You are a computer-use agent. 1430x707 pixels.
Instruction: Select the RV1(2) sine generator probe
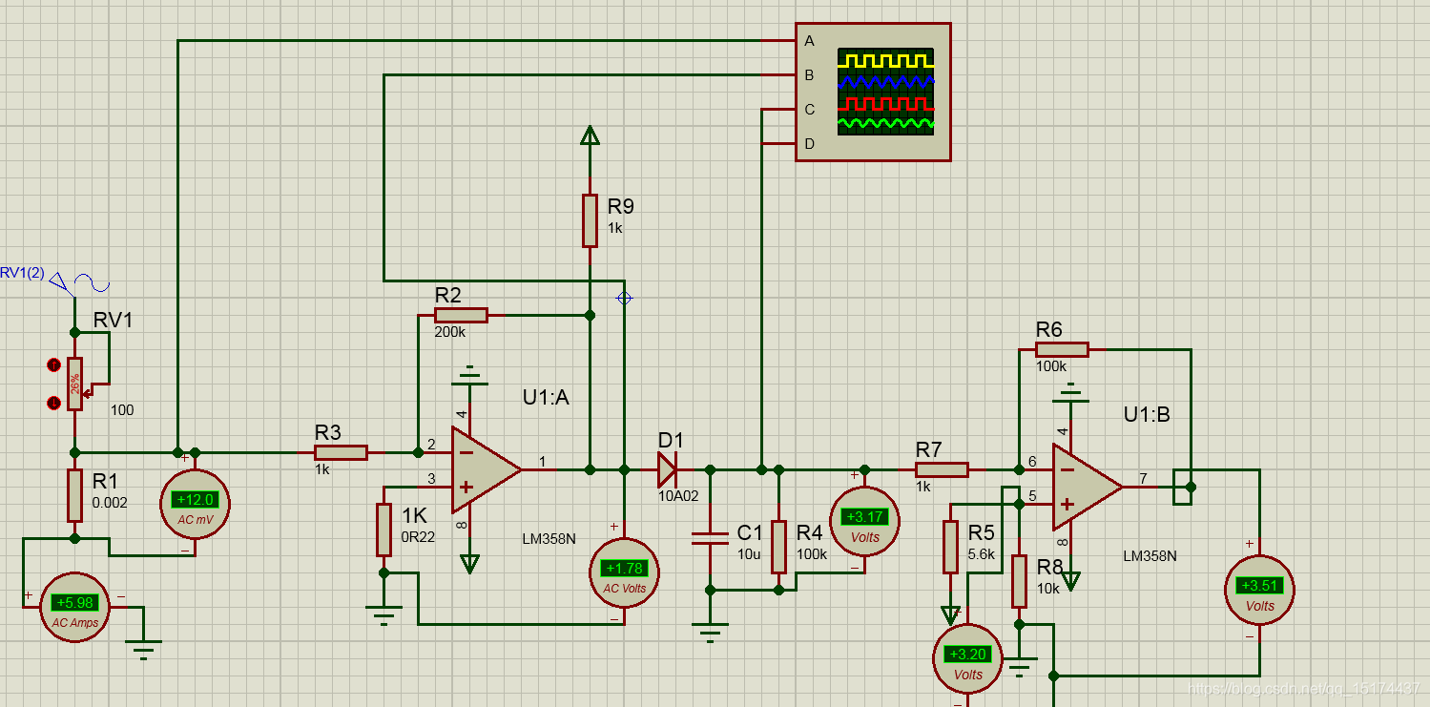(x=80, y=283)
